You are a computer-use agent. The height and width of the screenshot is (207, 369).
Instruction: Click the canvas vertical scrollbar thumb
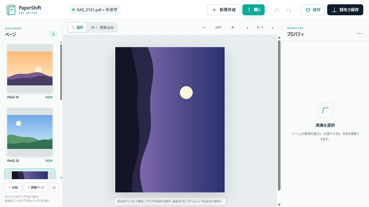click(279, 115)
